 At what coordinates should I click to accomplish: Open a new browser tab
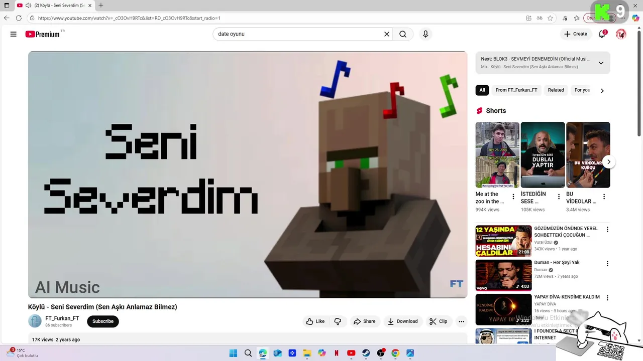pos(101,6)
